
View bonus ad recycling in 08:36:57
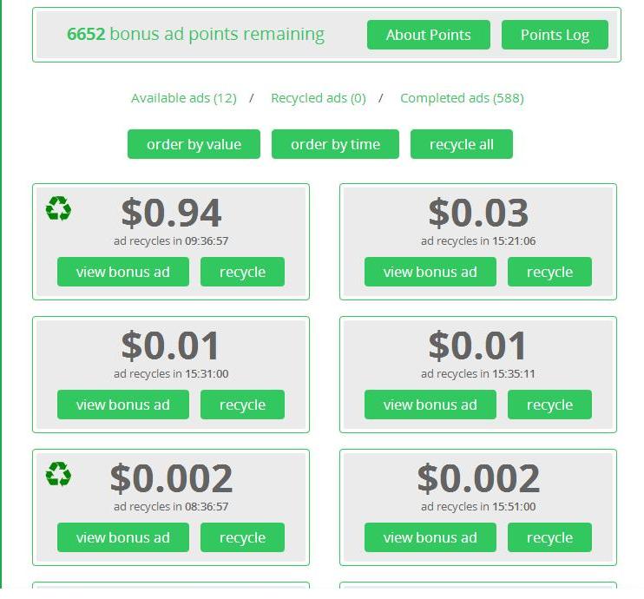[x=123, y=537]
